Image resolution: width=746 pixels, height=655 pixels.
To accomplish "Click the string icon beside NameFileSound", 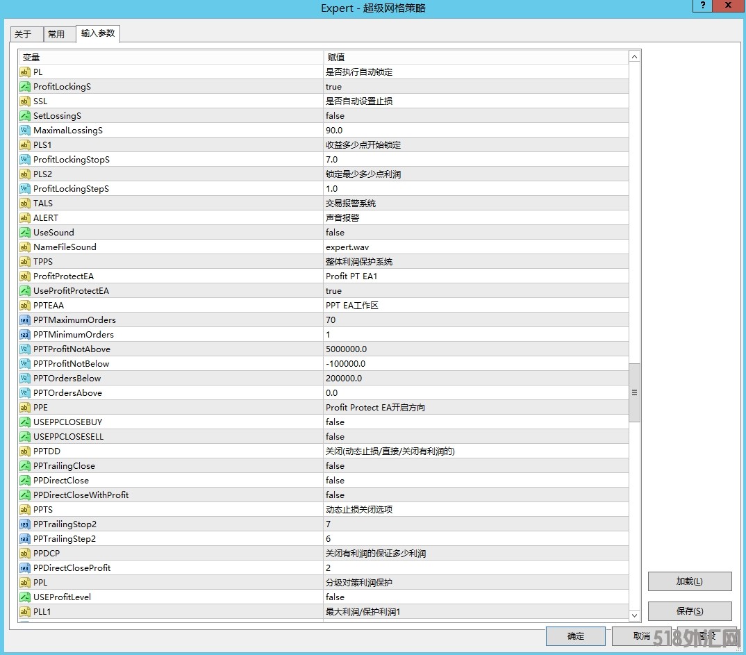I will pyautogui.click(x=25, y=247).
